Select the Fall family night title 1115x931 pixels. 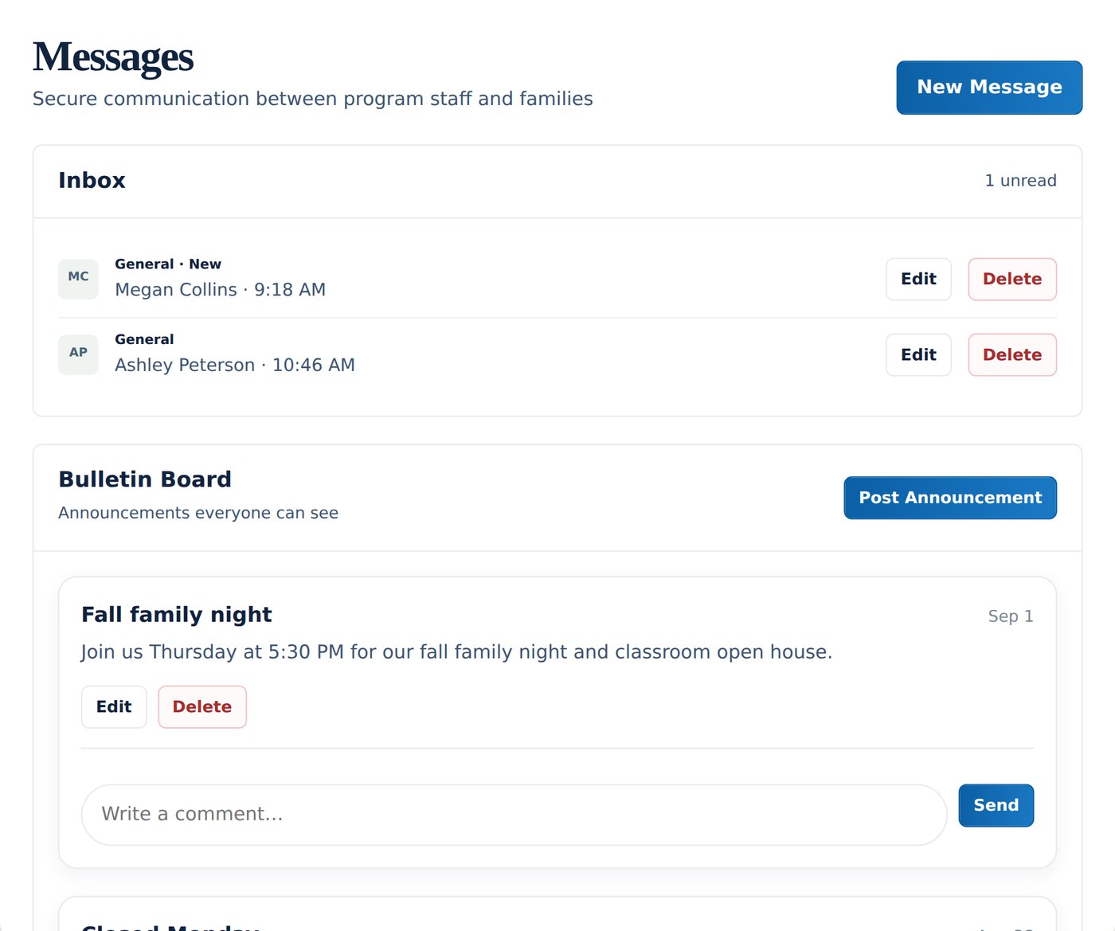177,615
